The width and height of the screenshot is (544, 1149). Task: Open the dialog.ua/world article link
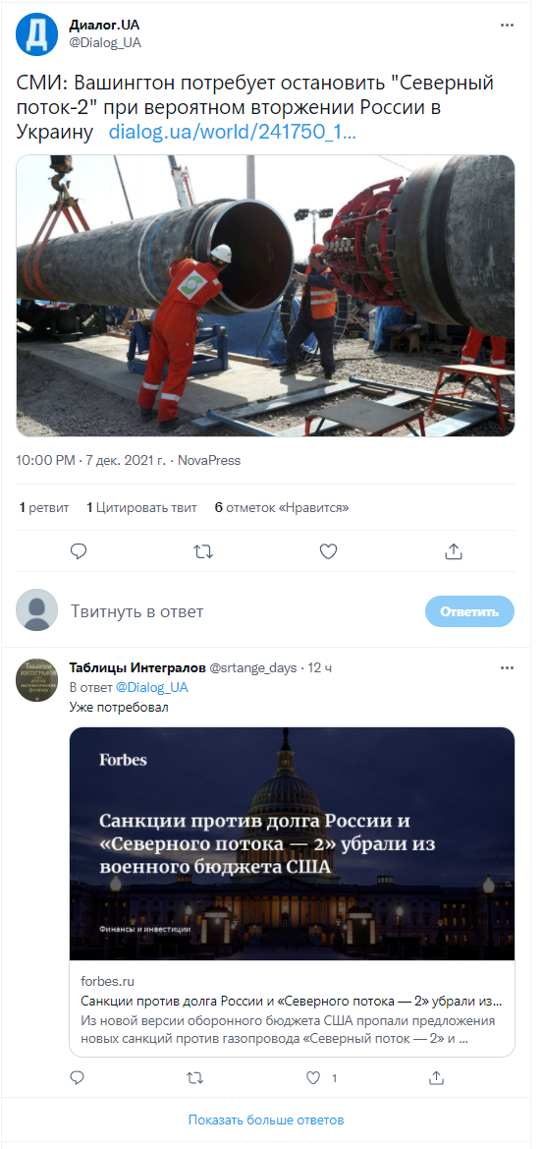232,133
